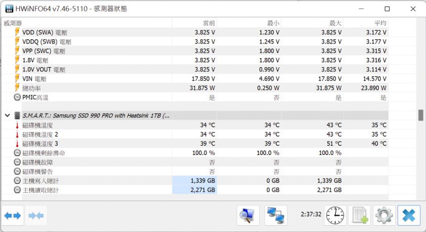Click the 1.8V voltage lightning icon

(x=17, y=60)
